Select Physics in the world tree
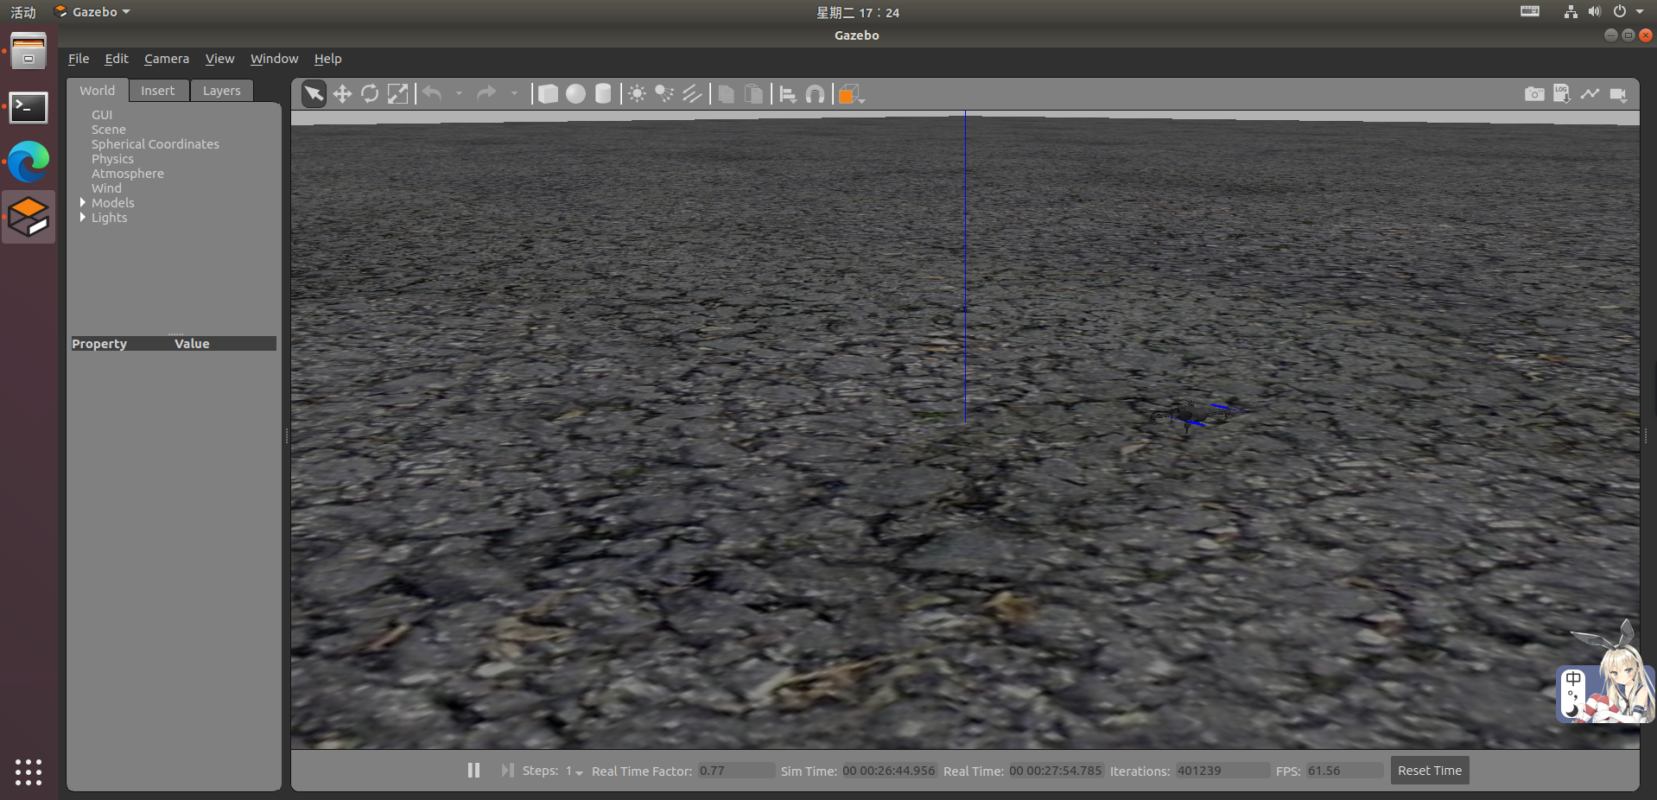The width and height of the screenshot is (1657, 800). click(x=113, y=159)
